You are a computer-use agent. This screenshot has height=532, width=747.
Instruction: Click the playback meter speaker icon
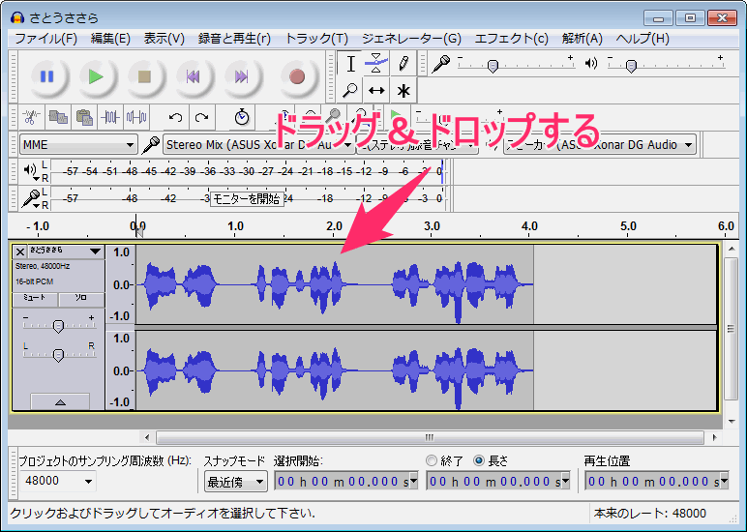(x=30, y=169)
